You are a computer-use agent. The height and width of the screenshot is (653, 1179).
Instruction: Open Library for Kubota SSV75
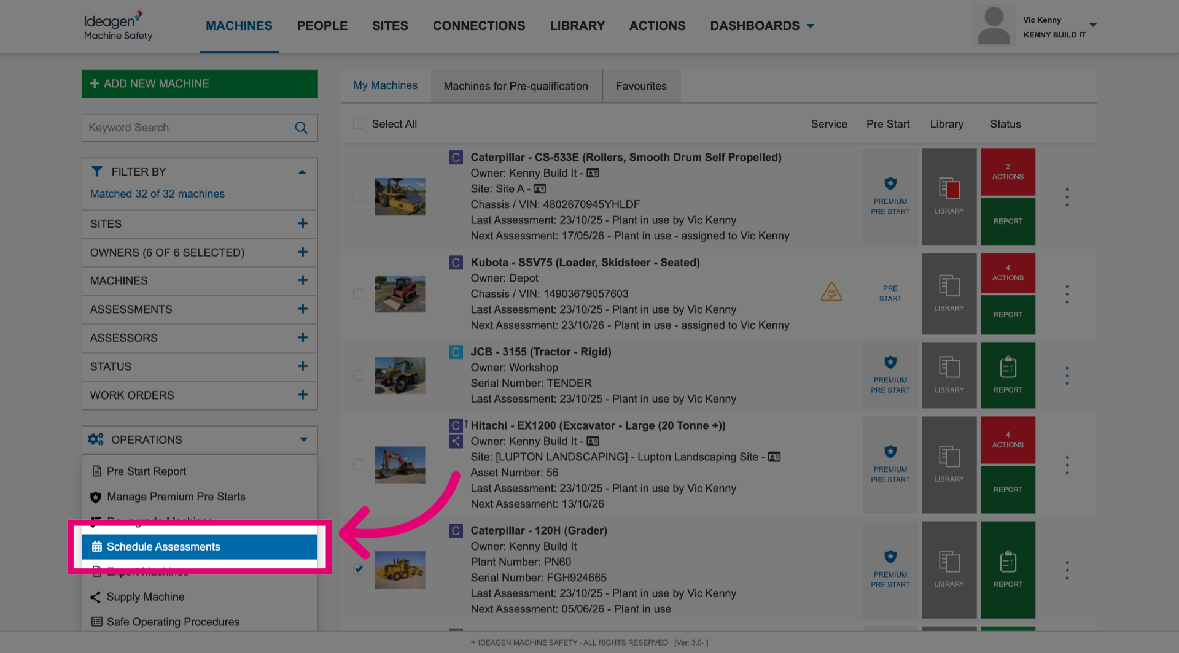[949, 293]
